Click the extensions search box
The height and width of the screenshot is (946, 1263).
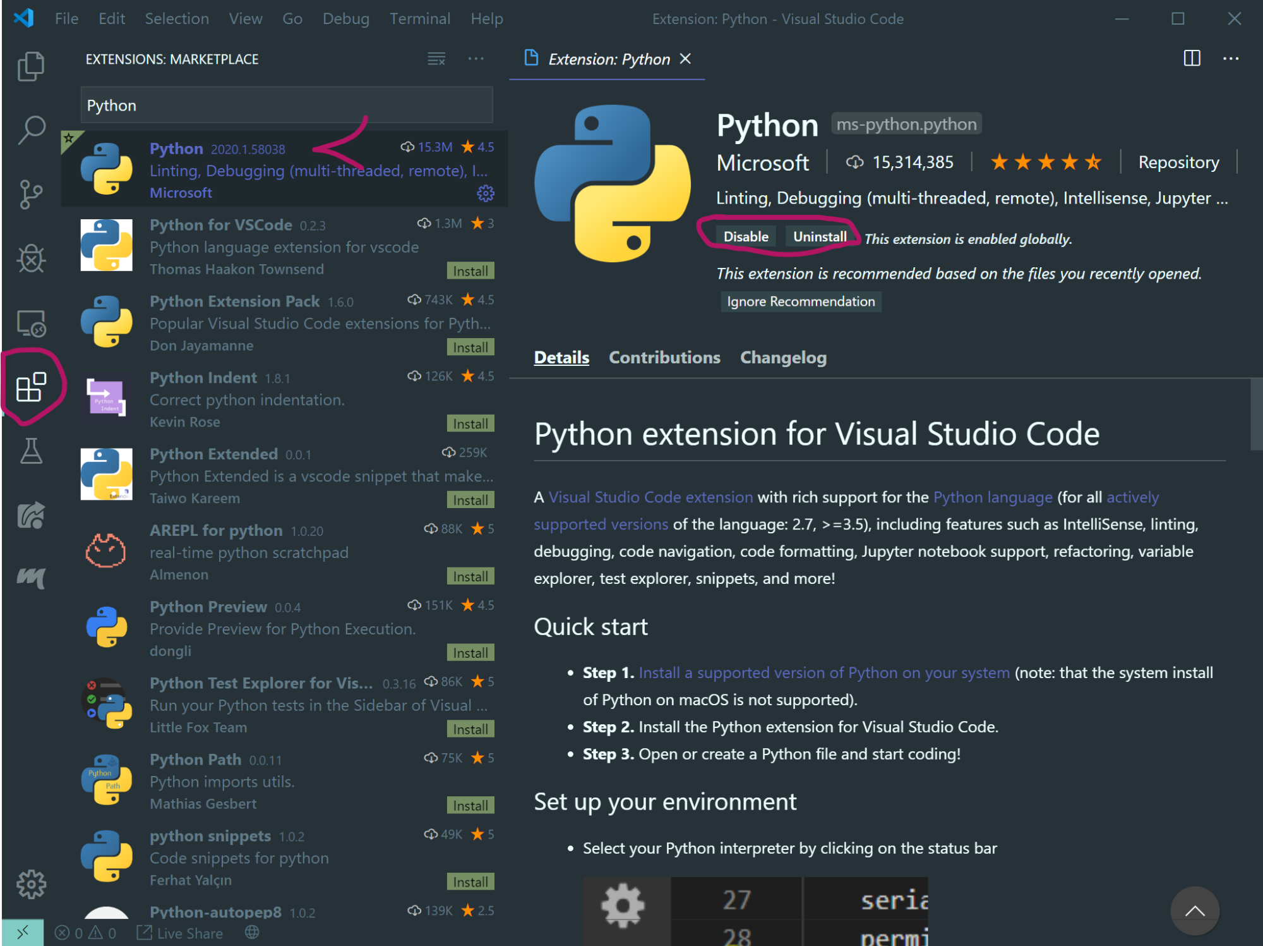[x=287, y=106]
